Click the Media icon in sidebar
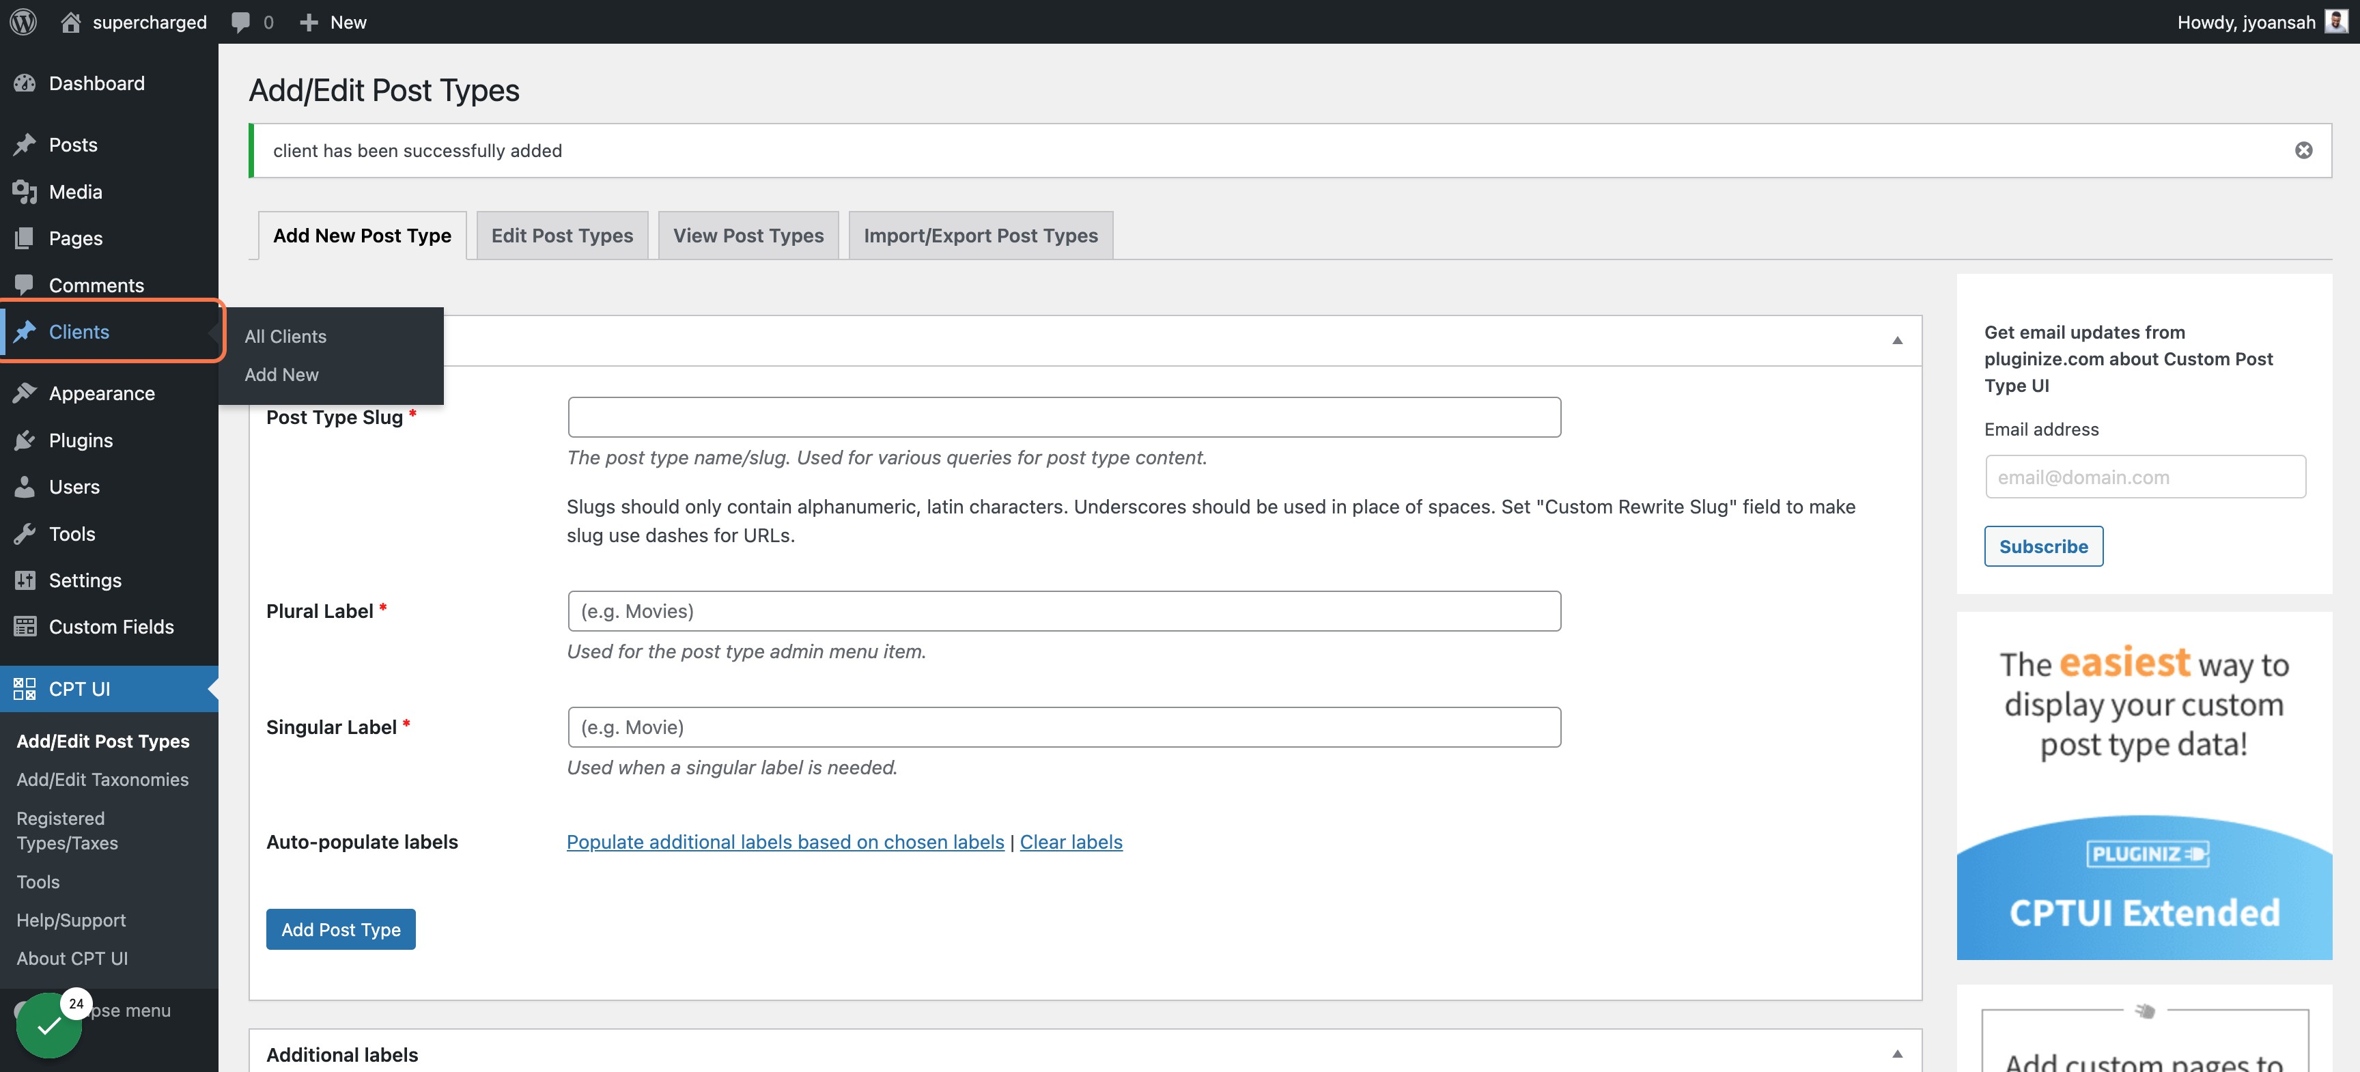Image resolution: width=2360 pixels, height=1072 pixels. point(25,191)
